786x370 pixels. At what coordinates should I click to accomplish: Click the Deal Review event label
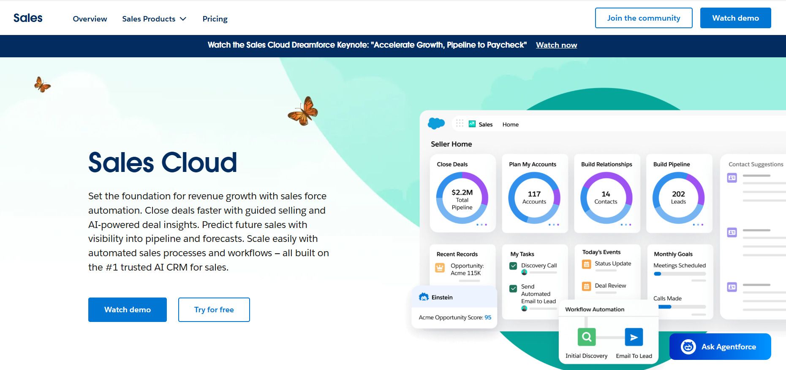pos(610,286)
